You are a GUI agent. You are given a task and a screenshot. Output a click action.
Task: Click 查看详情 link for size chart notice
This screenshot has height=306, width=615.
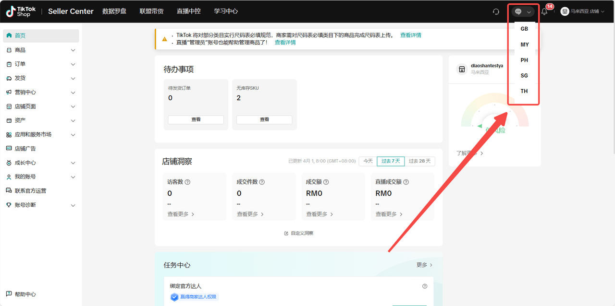point(411,35)
